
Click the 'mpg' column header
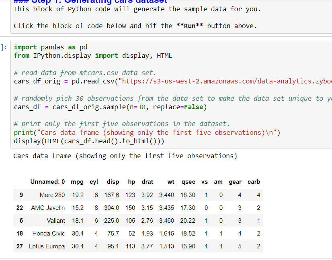click(x=77, y=182)
